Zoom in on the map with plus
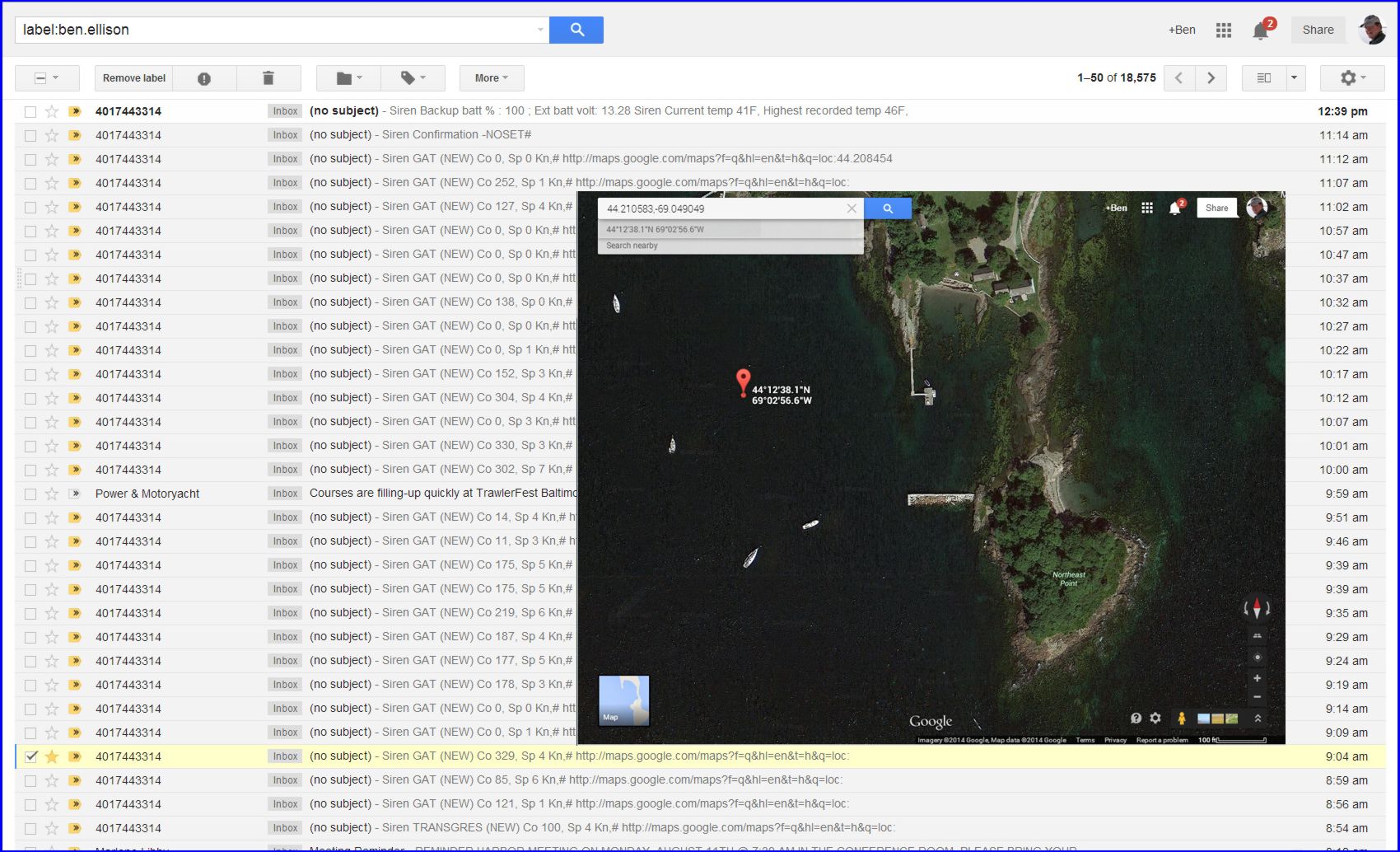 1257,678
